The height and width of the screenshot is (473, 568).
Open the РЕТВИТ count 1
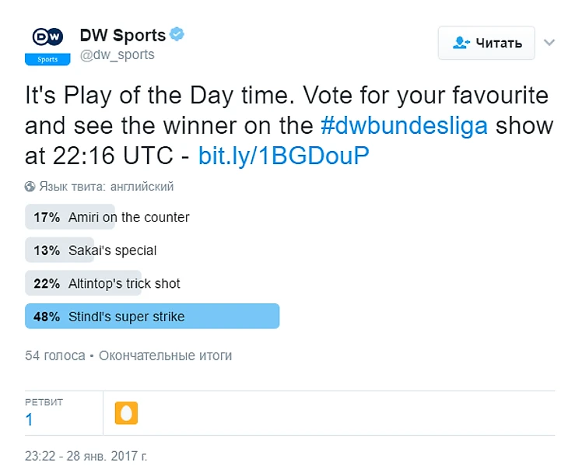pyautogui.click(x=30, y=419)
